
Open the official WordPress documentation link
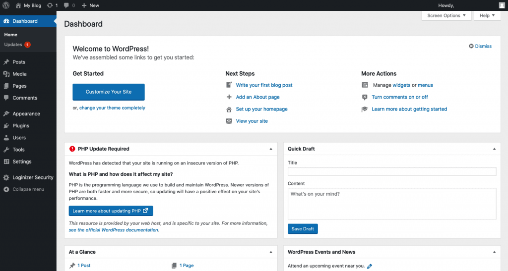[x=114, y=230]
